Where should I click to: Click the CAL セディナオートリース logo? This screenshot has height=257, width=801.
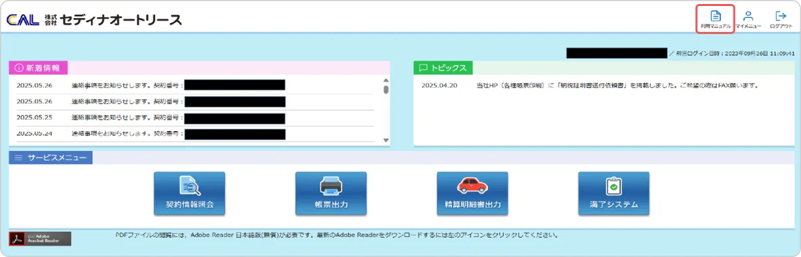coord(94,19)
